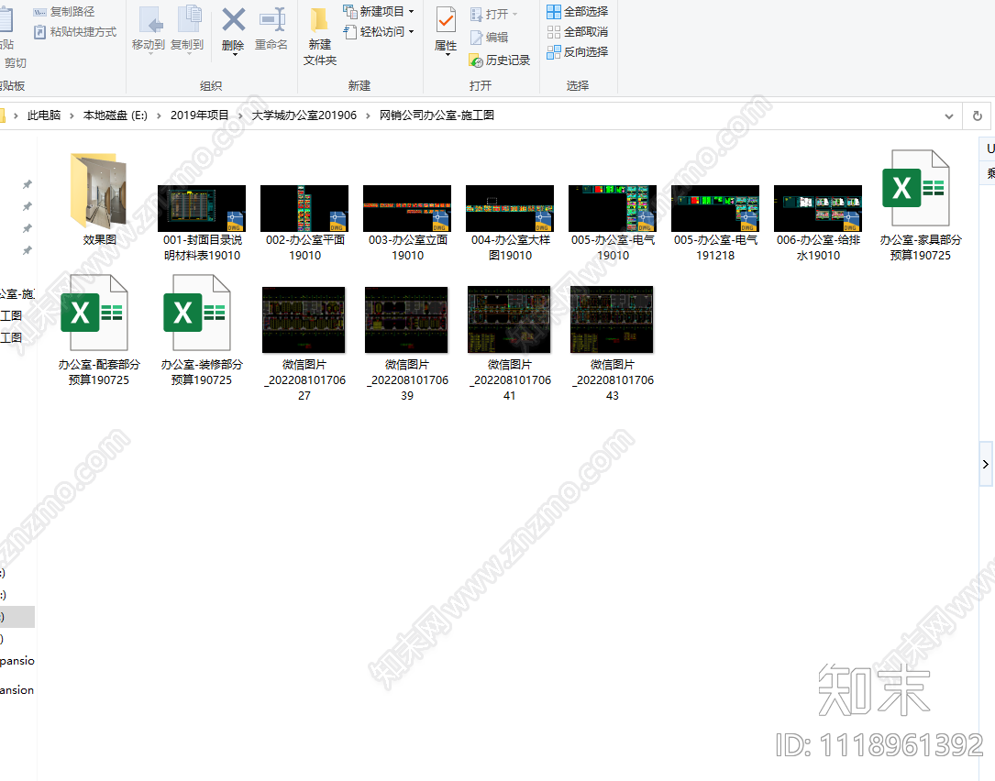Expand the Delete (删除) dropdown arrow
Image resolution: width=995 pixels, height=781 pixels.
pos(234,55)
